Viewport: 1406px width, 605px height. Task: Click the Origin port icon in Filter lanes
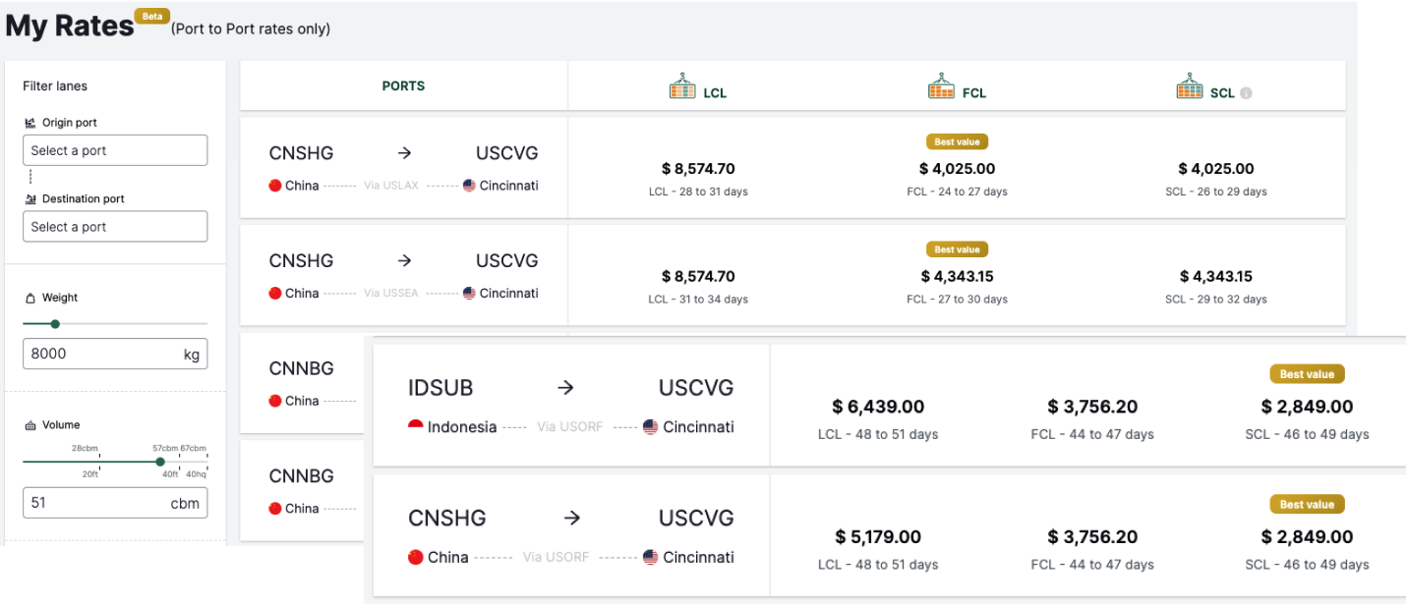pyautogui.click(x=30, y=122)
